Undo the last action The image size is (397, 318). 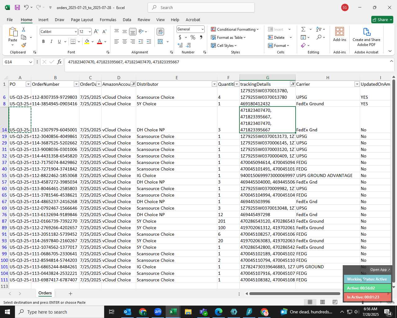[x=26, y=7]
